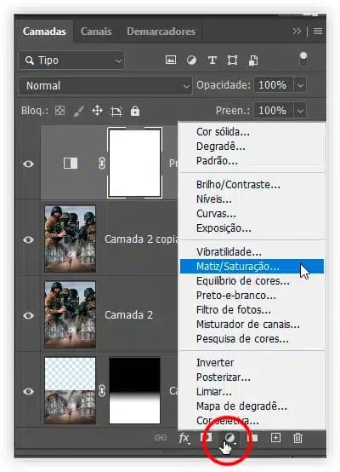Screen dimensions: 340x472
Task: Select Curvas from the adjustment menu
Action: point(216,214)
